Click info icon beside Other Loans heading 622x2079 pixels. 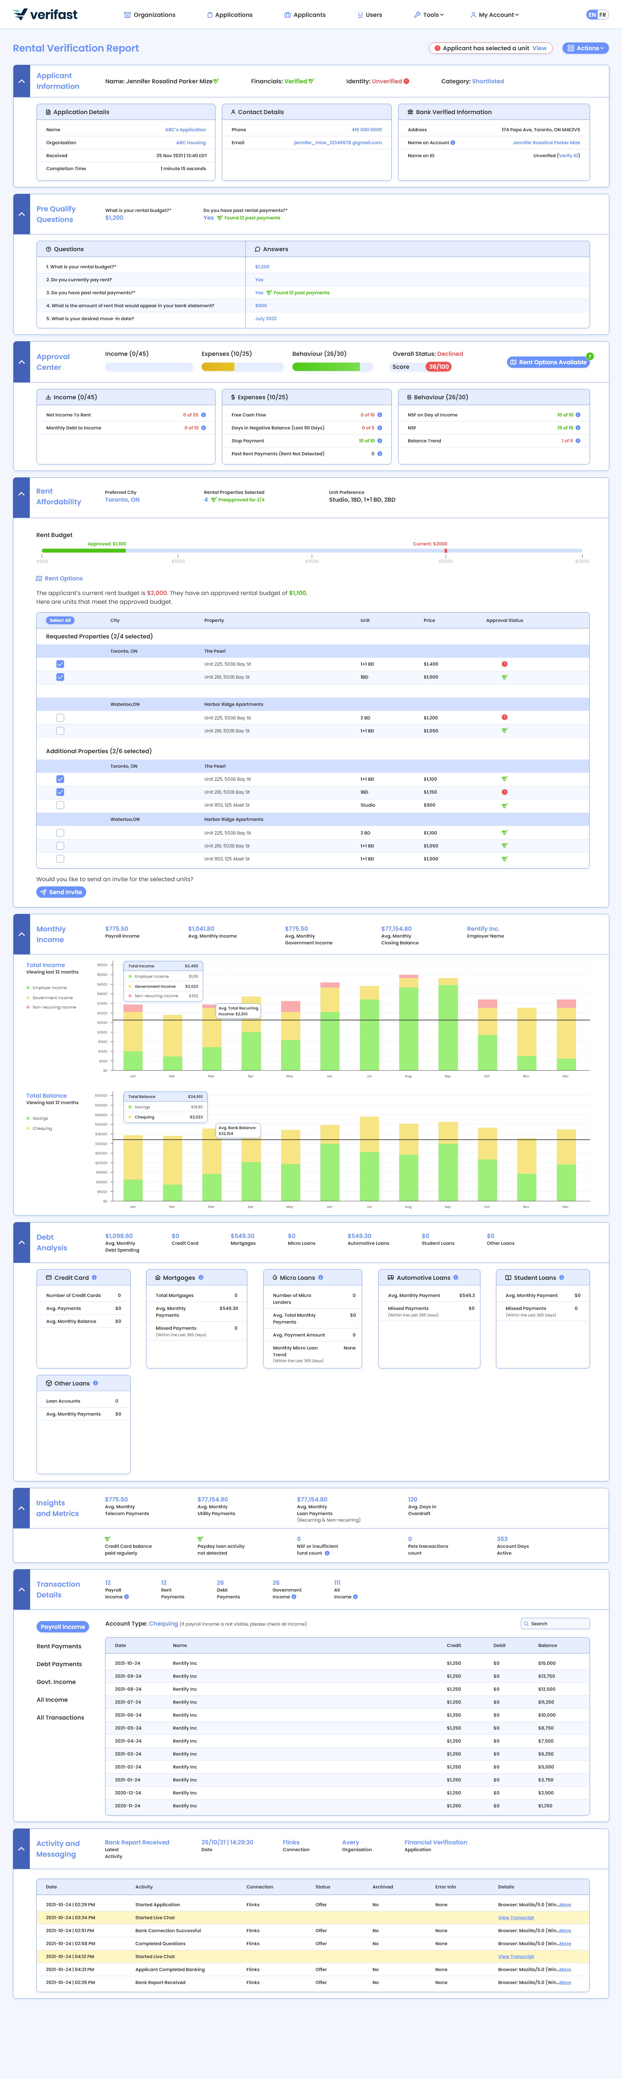tap(96, 1383)
